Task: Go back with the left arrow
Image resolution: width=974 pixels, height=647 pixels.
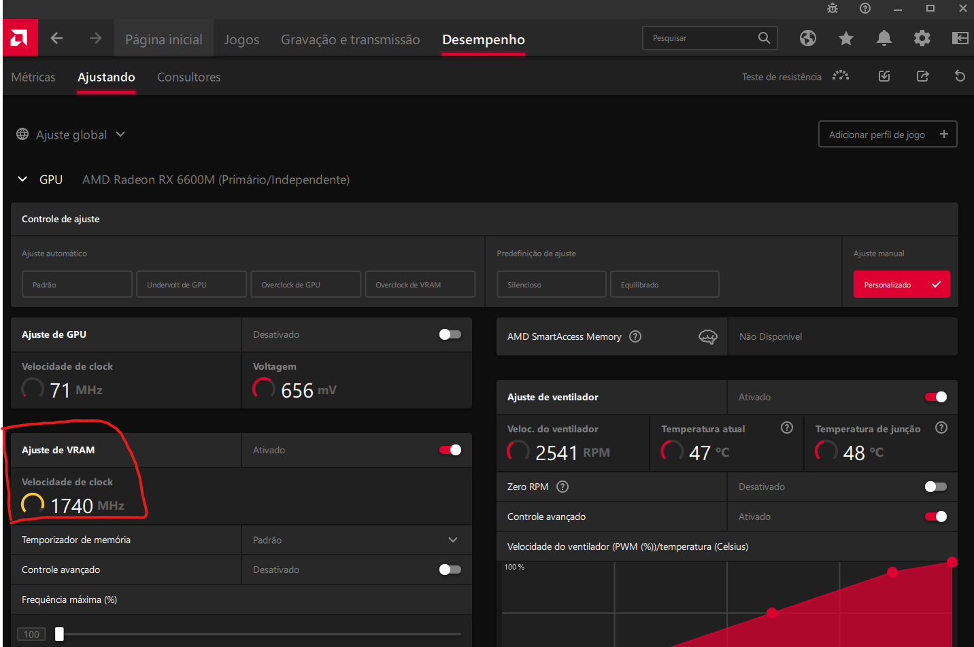Action: pyautogui.click(x=56, y=38)
